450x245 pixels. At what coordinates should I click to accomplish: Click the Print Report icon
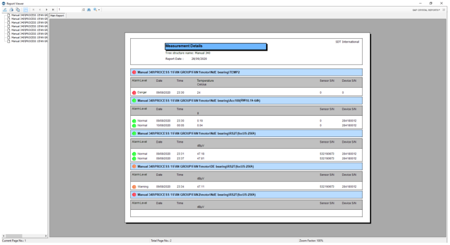(11, 9)
